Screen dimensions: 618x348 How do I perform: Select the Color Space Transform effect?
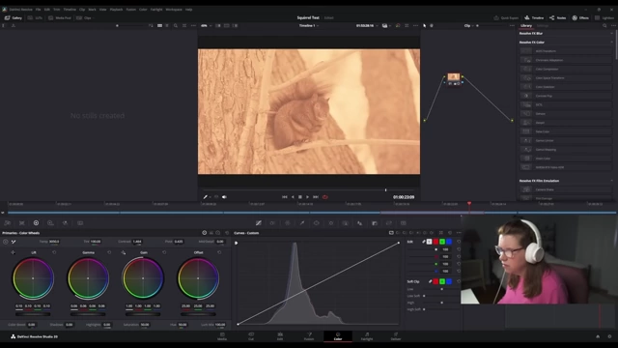(x=566, y=77)
